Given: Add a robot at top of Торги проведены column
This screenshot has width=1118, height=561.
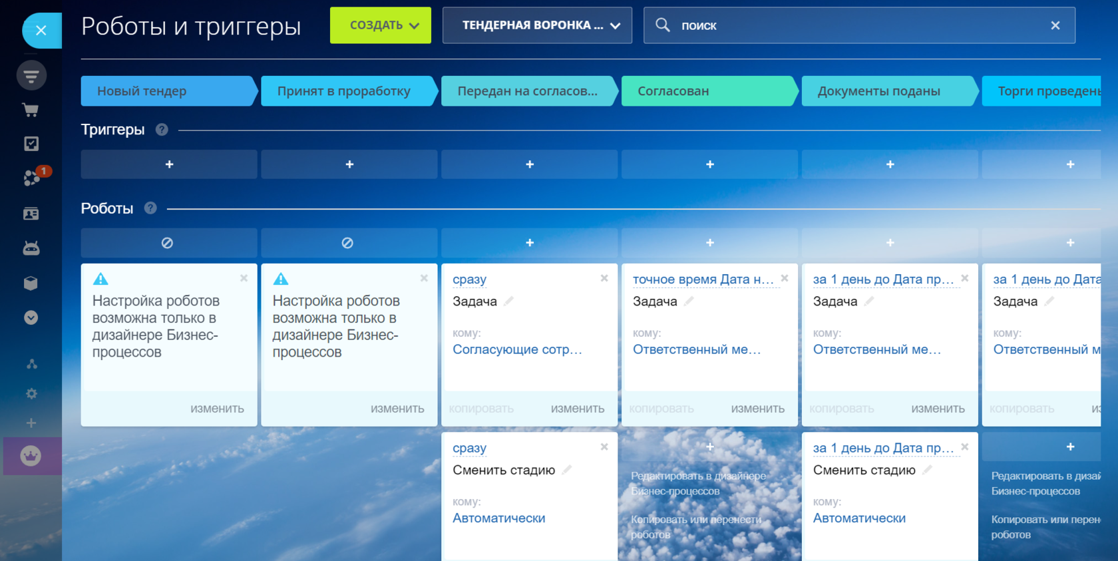Looking at the screenshot, I should tap(1041, 243).
